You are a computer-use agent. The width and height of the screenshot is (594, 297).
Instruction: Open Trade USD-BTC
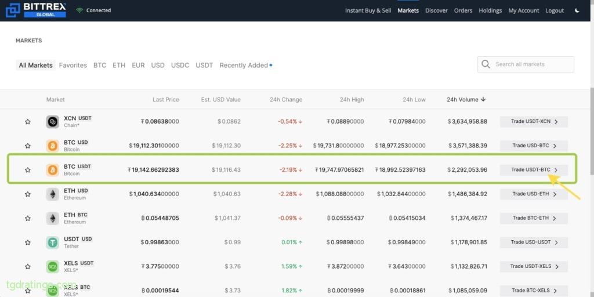pos(534,146)
